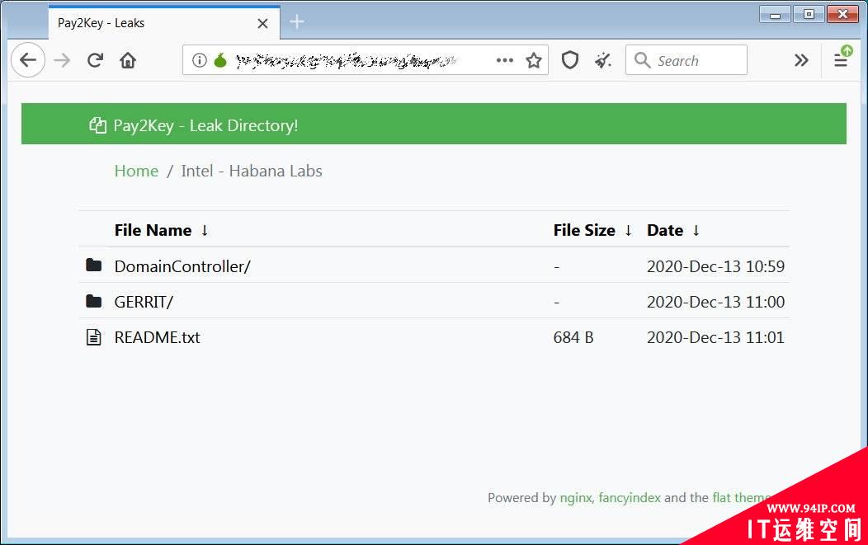
Task: Click the GERRIT folder icon
Action: [93, 300]
